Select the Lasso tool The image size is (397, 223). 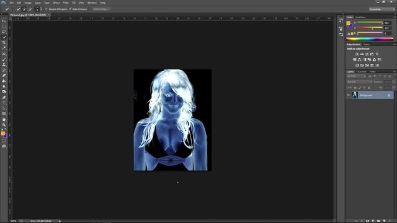pos(4,32)
